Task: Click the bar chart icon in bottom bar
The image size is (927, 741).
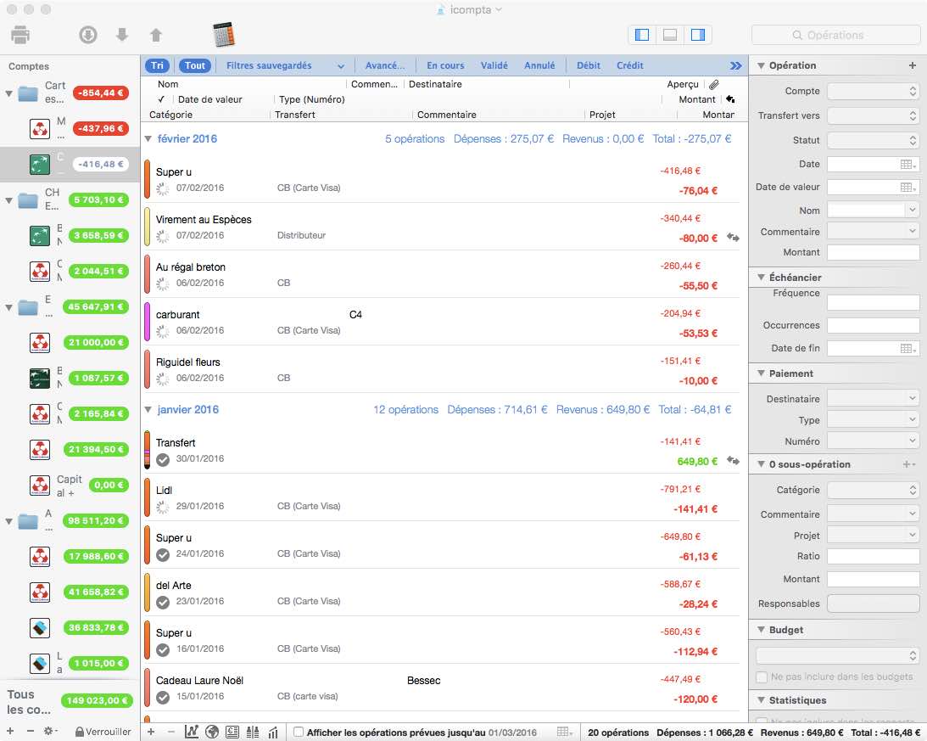Action: pyautogui.click(x=273, y=732)
